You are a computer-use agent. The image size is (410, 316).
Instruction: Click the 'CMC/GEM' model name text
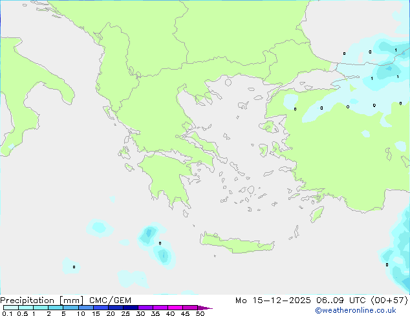(110, 301)
